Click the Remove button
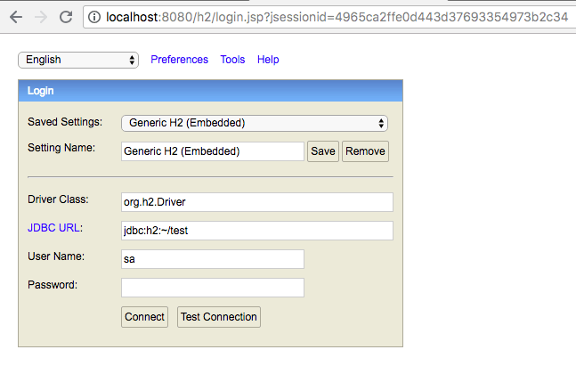 click(365, 151)
